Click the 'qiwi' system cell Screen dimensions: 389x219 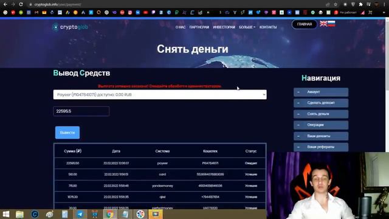coord(162,197)
